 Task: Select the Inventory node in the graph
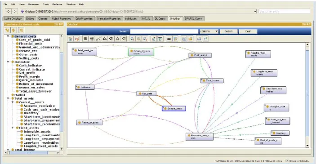tap(280, 133)
